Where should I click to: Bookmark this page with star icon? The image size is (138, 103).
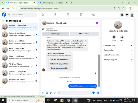[123, 9]
